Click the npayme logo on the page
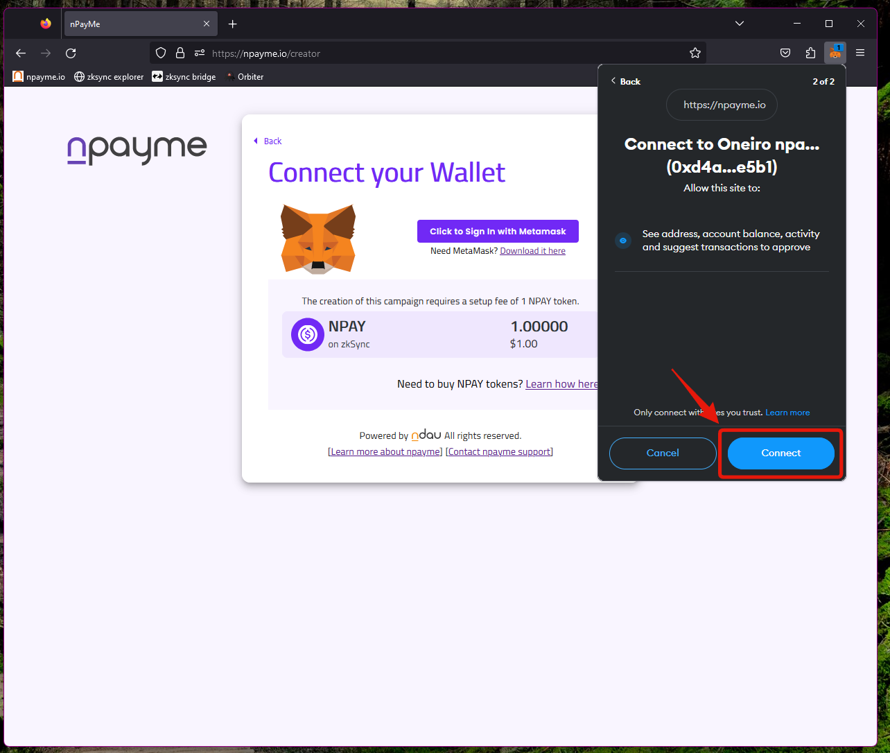Image resolution: width=890 pixels, height=753 pixels. tap(137, 149)
